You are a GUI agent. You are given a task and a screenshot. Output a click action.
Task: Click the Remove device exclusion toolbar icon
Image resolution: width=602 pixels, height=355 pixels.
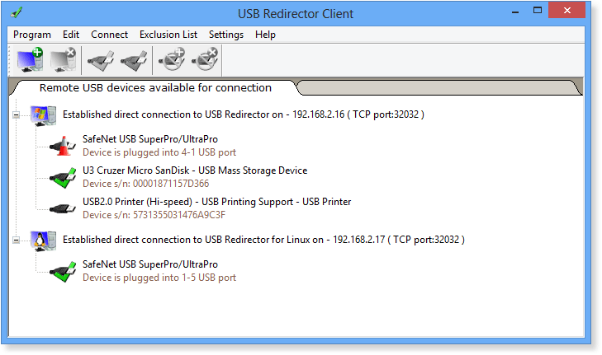(205, 60)
